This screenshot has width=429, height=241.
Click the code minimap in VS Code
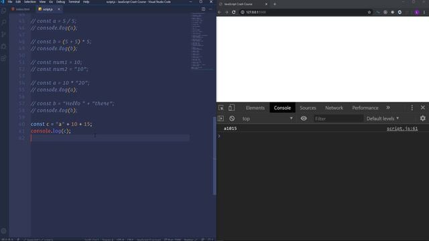[x=201, y=41]
